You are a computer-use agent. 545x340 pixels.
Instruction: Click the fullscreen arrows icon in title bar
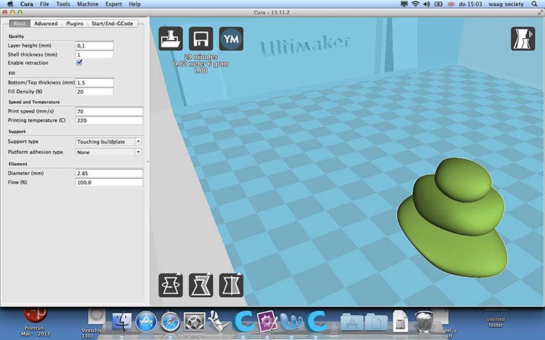coord(540,12)
